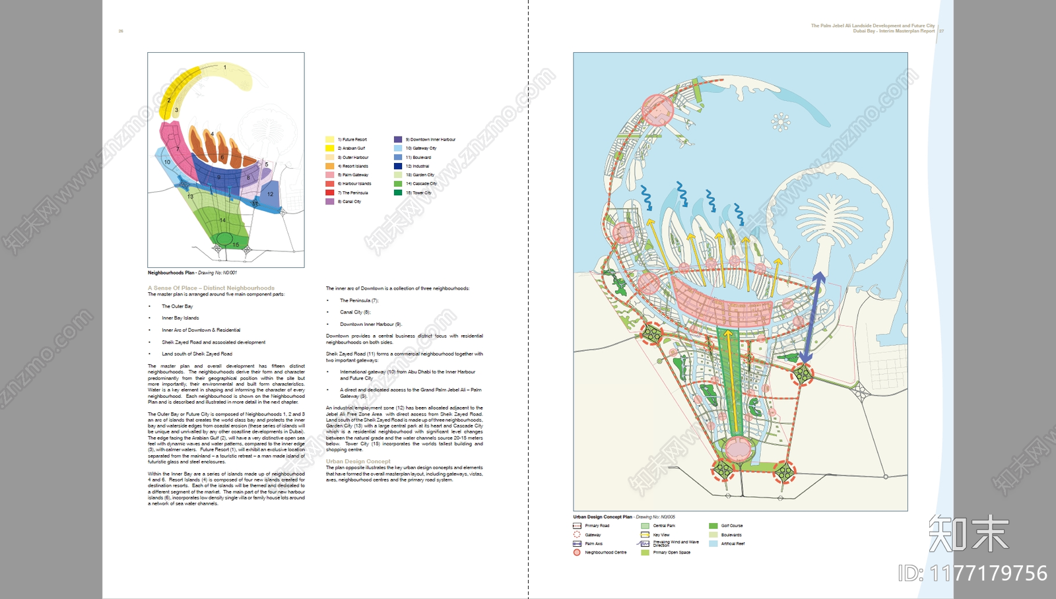Click the number 12 zone on neighbourhoods map
Viewport: 1056px width, 599px height.
[270, 194]
